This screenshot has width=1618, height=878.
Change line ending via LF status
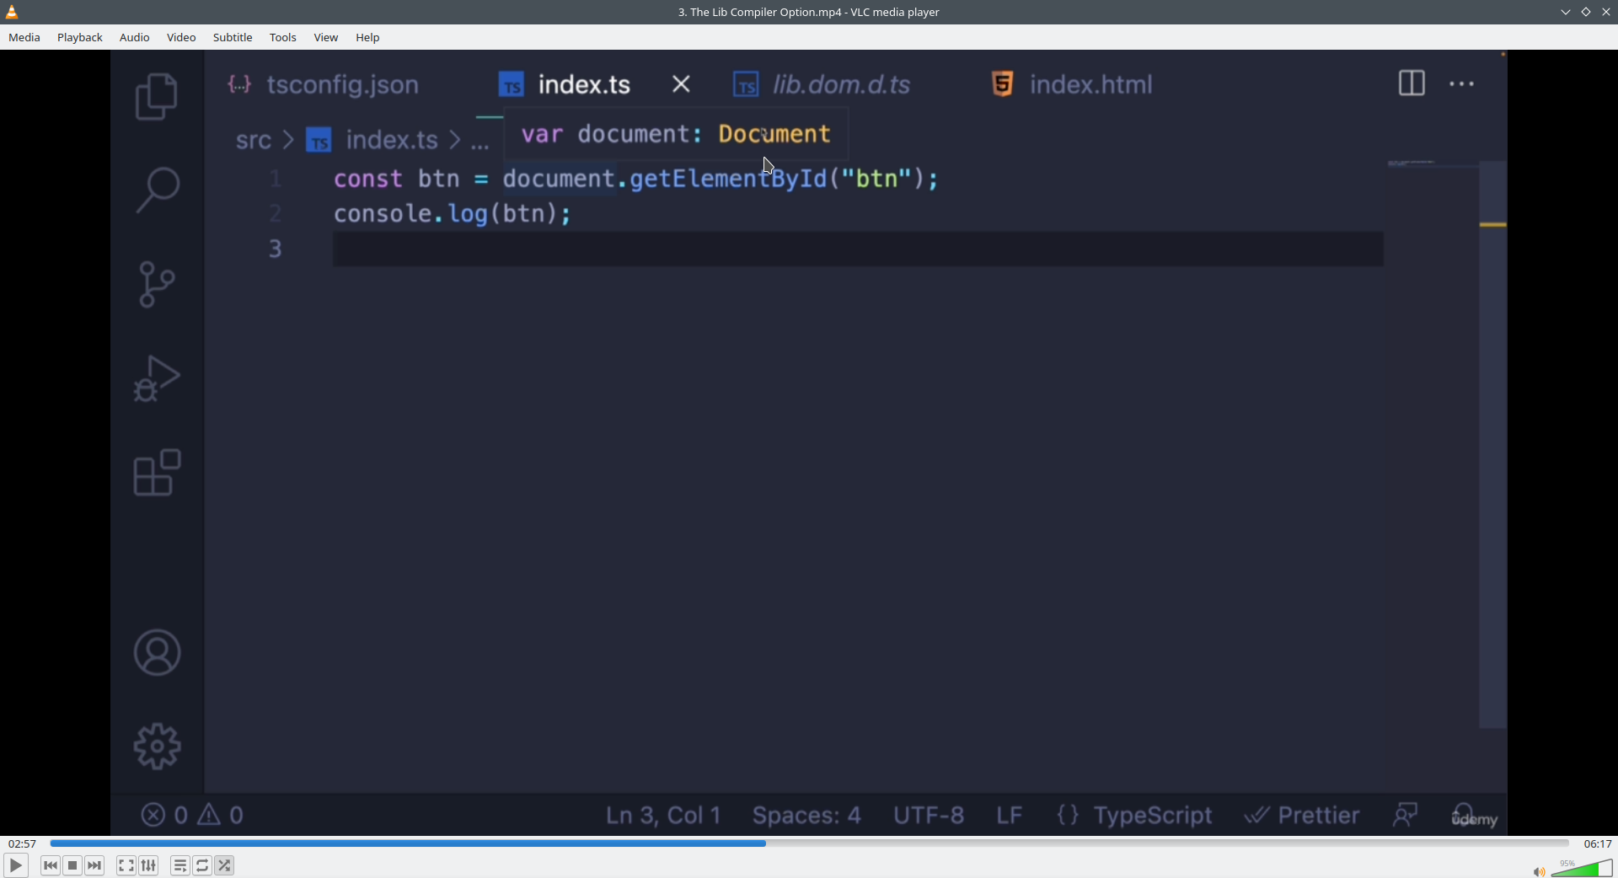1010,816
